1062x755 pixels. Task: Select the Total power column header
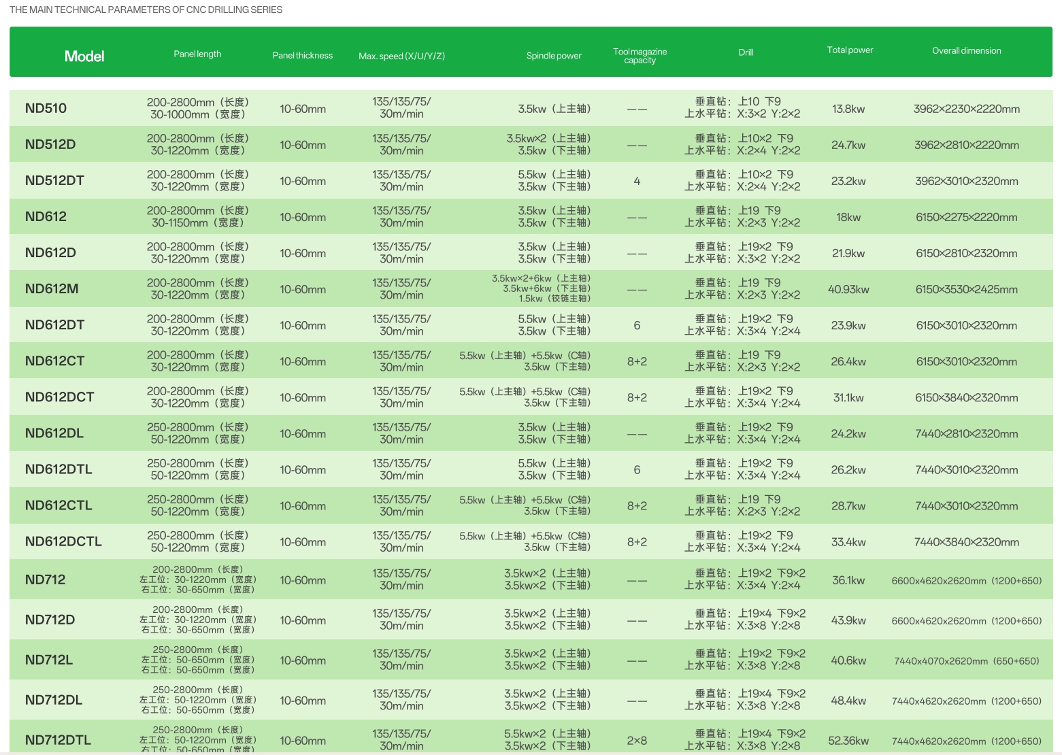pos(850,50)
